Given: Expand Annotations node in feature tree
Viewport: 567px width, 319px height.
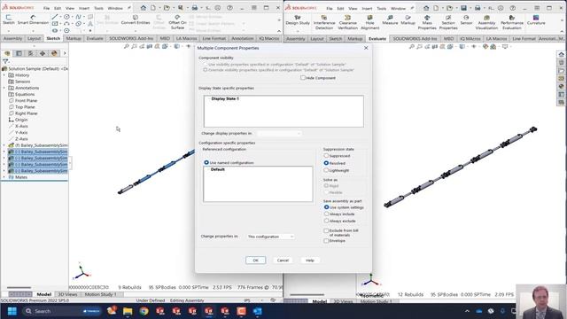Looking at the screenshot, I should pyautogui.click(x=4, y=88).
